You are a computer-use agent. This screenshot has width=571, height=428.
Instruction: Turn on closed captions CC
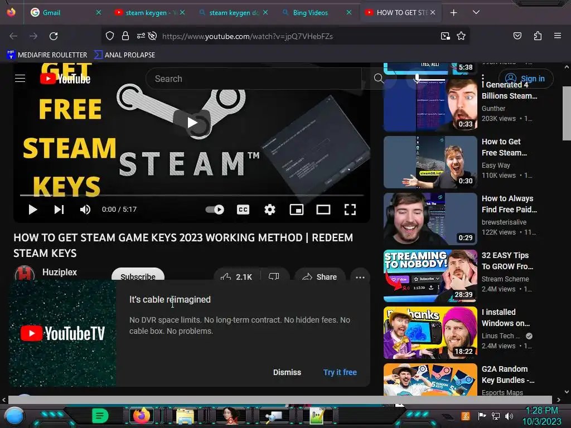243,210
